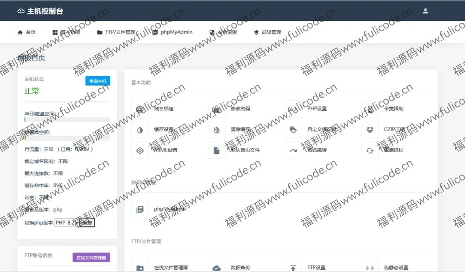
Task: Open 域名跳转 redirect arrow icon
Action: [293, 151]
